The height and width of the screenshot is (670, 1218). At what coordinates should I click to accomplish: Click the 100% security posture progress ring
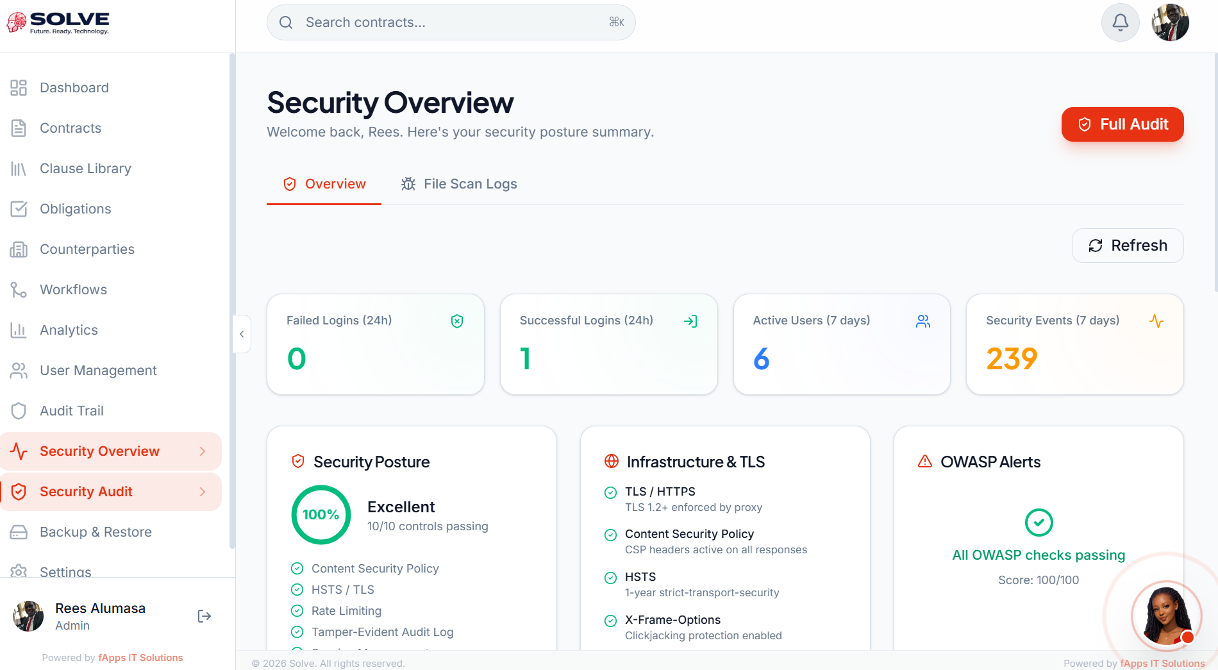click(321, 515)
